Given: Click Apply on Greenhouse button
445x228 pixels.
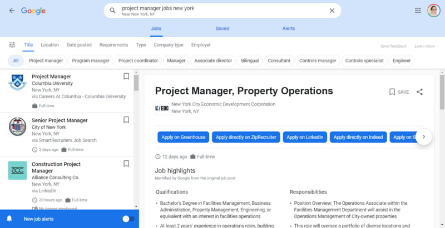Looking at the screenshot, I should tap(184, 137).
